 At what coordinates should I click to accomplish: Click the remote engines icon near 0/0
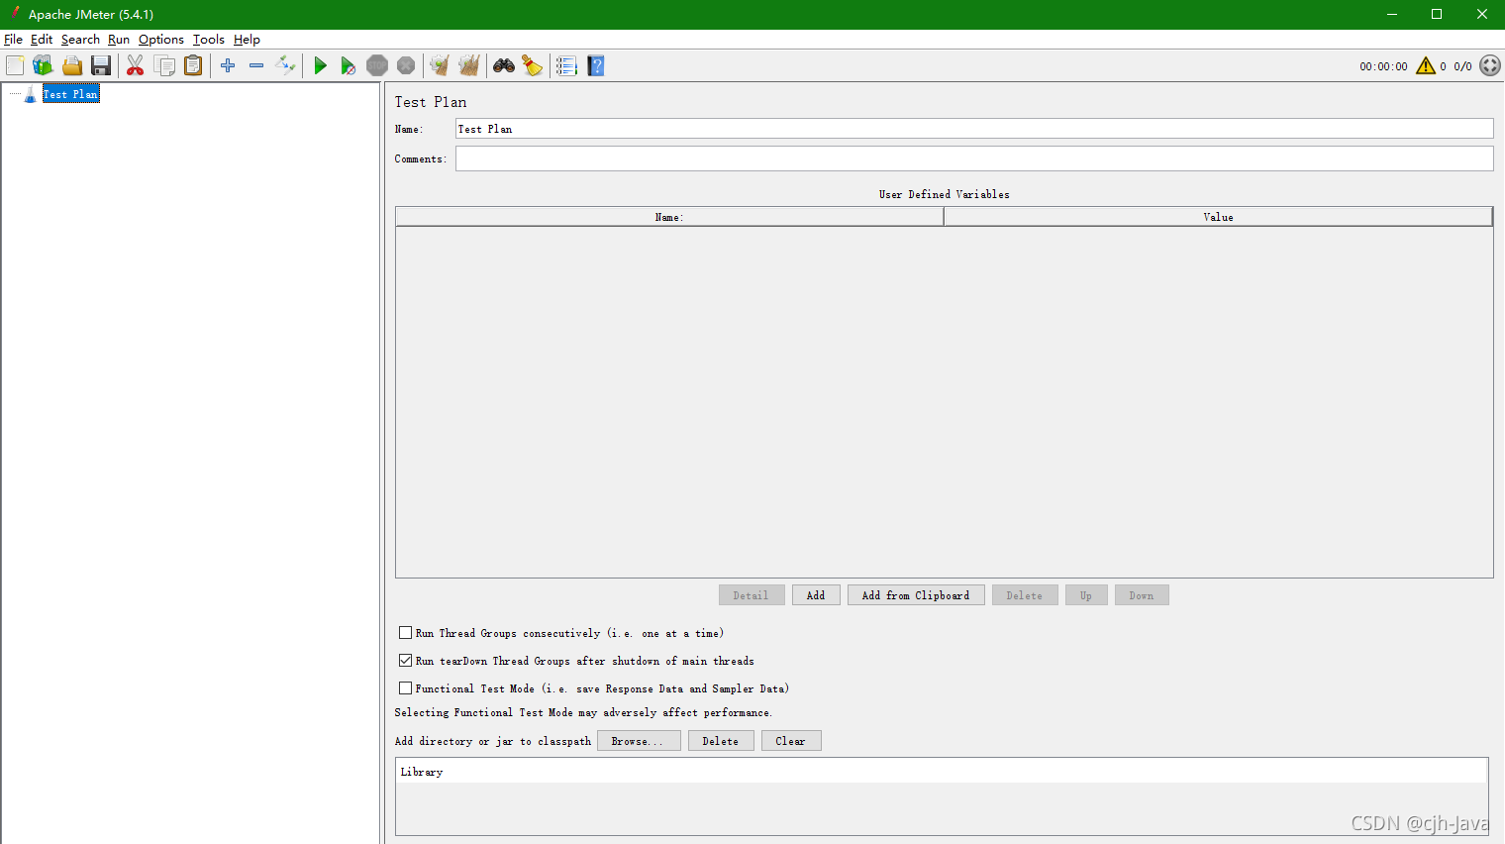point(1490,65)
